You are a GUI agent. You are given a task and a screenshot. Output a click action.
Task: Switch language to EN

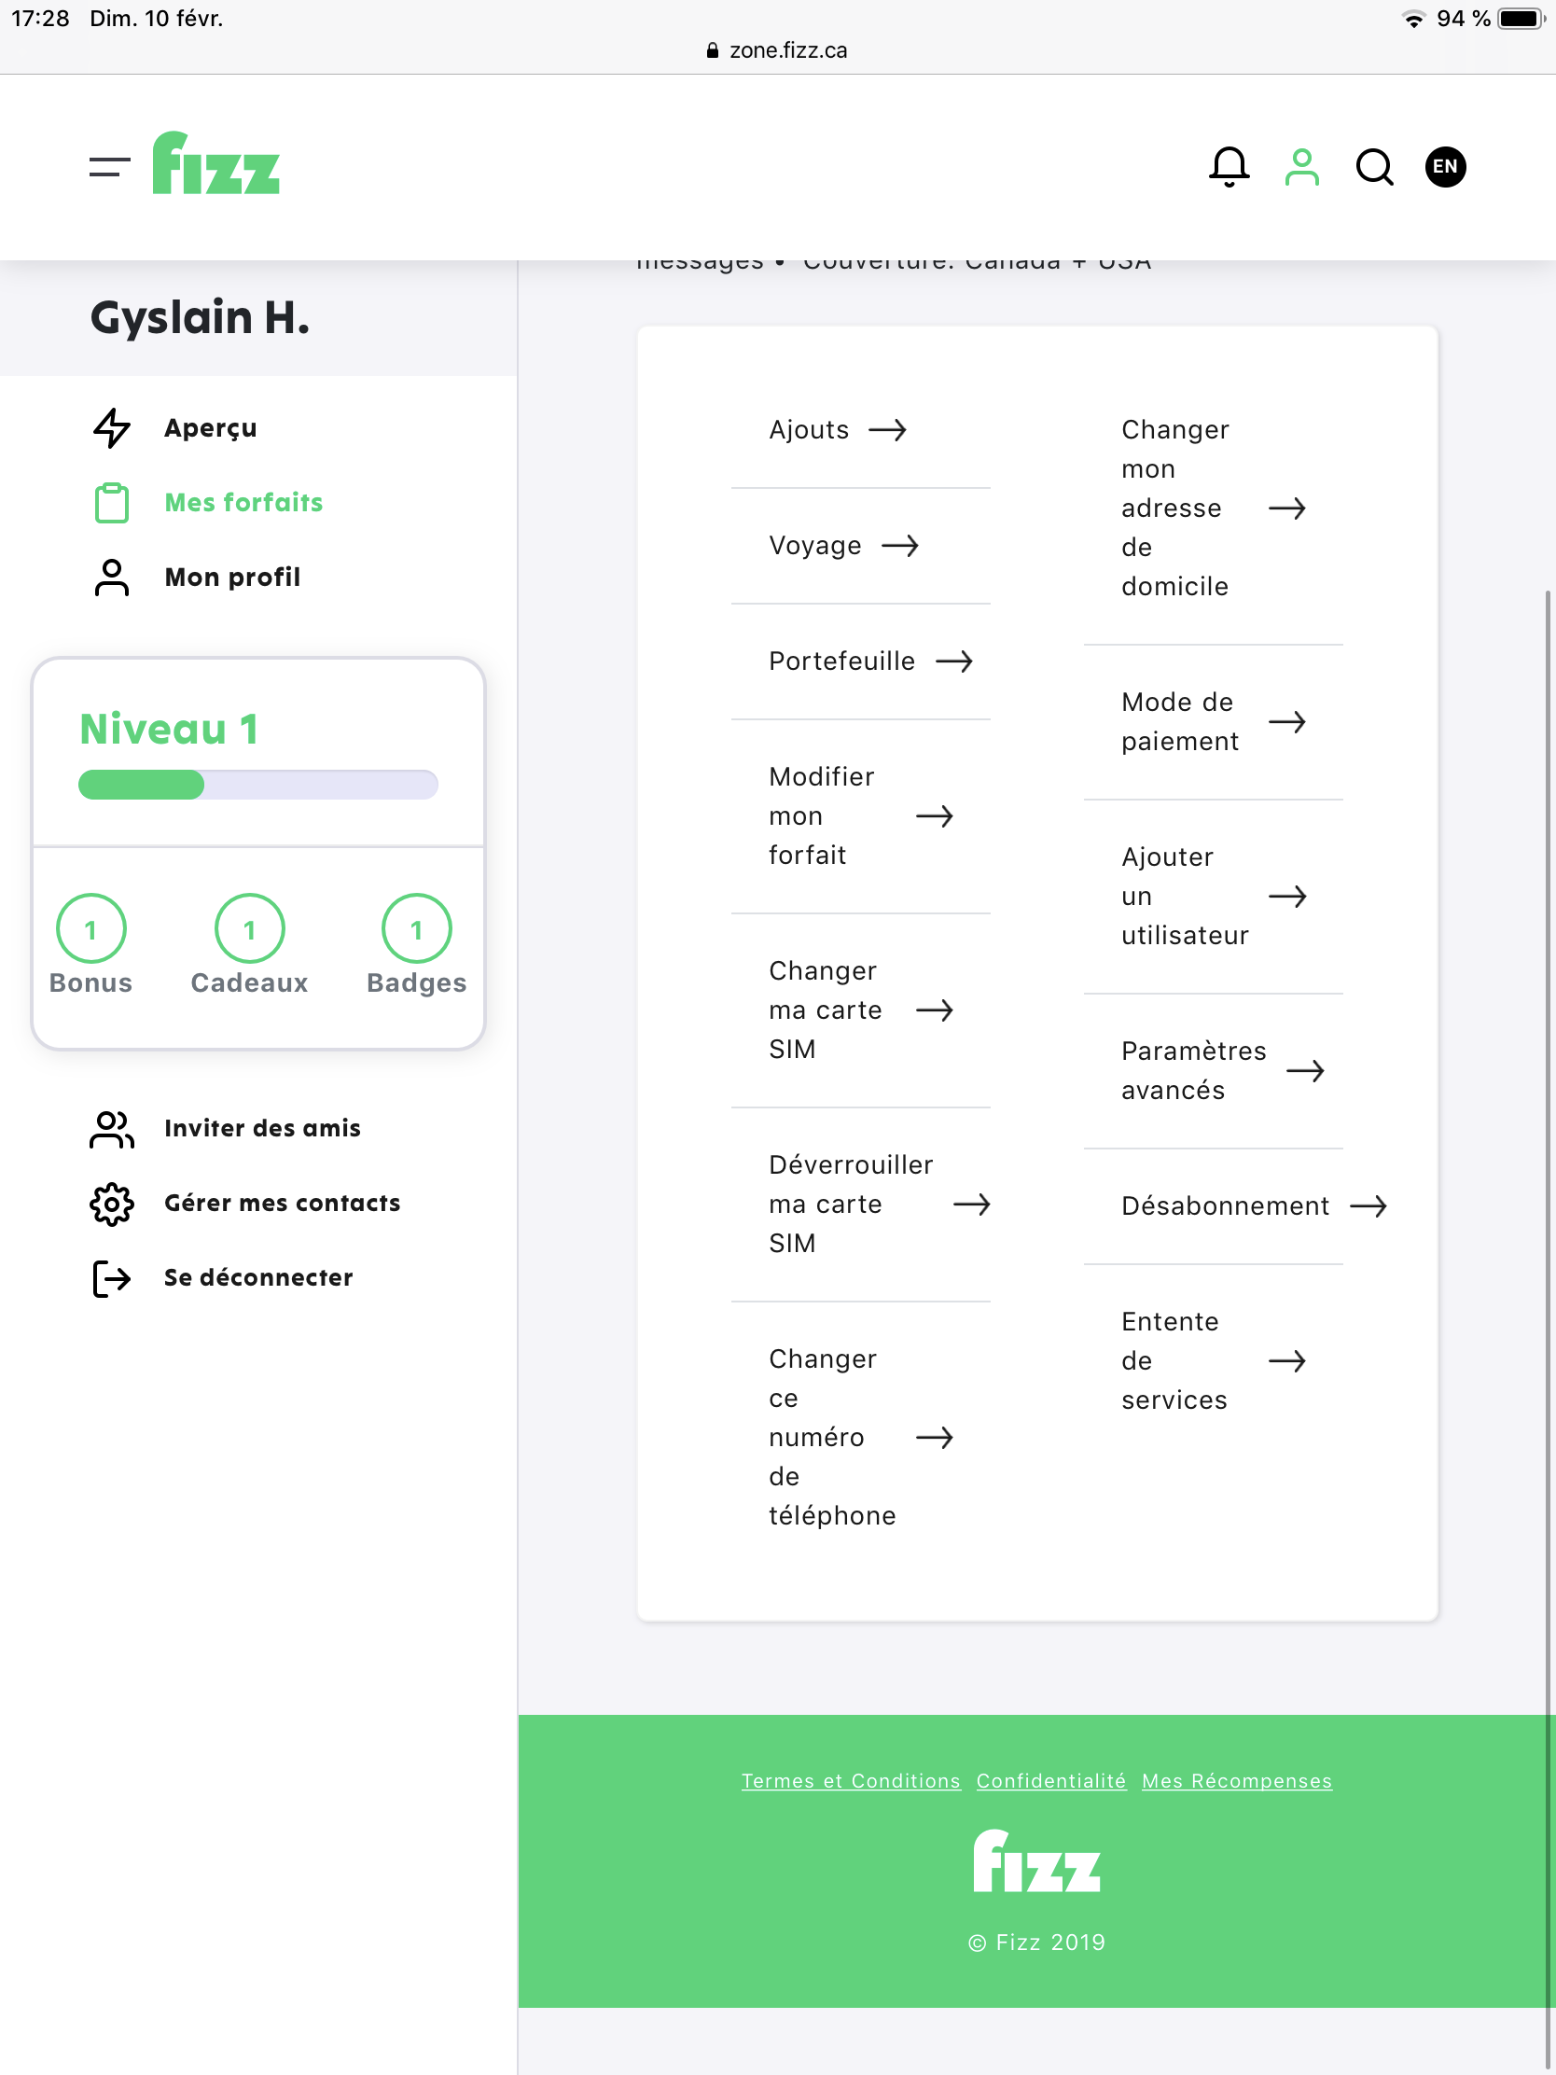[1444, 167]
